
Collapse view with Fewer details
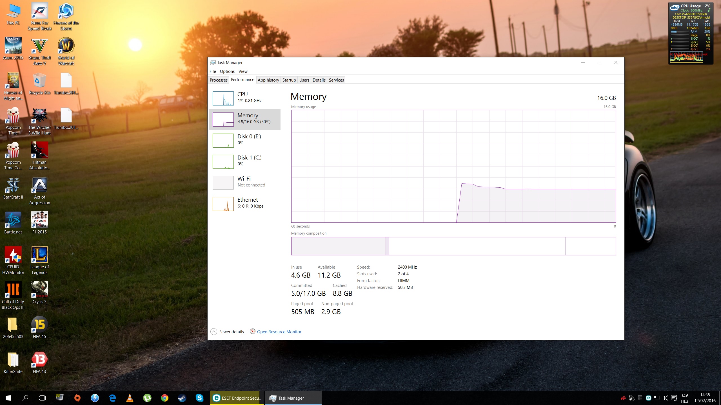tap(228, 332)
